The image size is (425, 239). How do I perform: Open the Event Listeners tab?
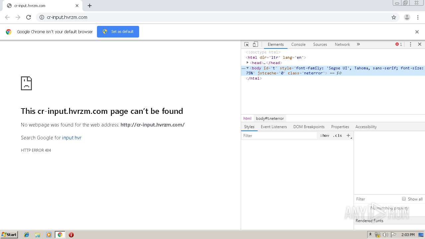(x=274, y=127)
